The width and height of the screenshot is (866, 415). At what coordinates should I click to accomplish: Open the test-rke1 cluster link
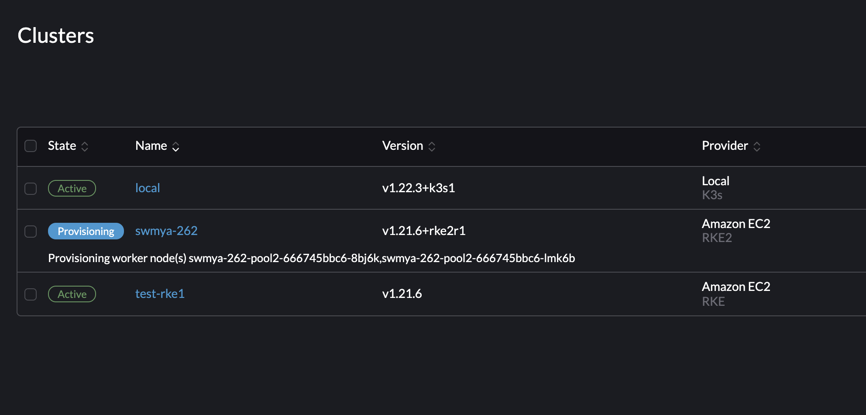[x=160, y=294]
